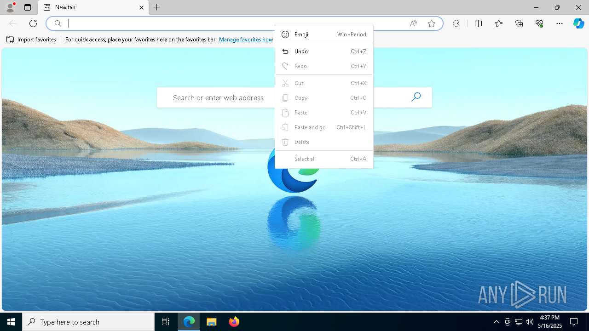Screen dimensions: 589x331
Task: Open Microsoft Edge taskbar icon
Action: [189, 322]
